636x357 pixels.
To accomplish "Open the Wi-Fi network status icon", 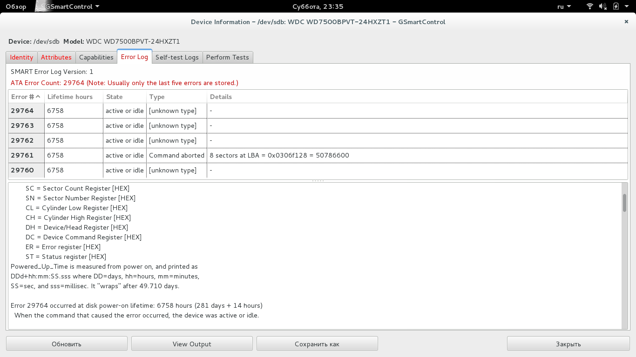I will [590, 7].
